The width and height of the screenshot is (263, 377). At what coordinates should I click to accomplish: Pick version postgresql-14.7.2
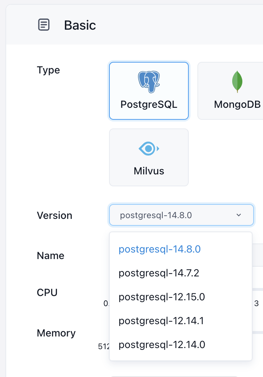(x=159, y=273)
